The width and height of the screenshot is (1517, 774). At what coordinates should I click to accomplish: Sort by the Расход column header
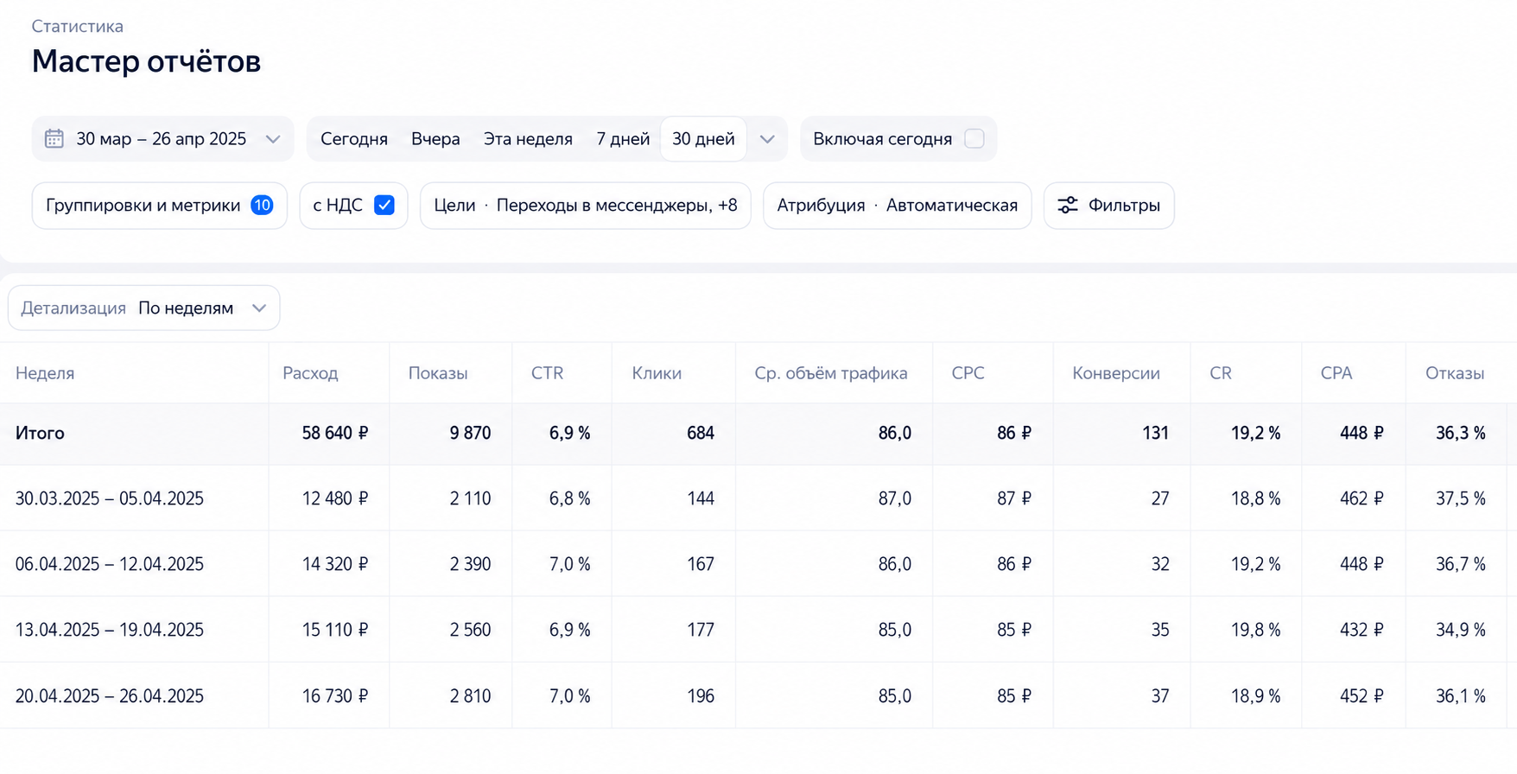310,373
